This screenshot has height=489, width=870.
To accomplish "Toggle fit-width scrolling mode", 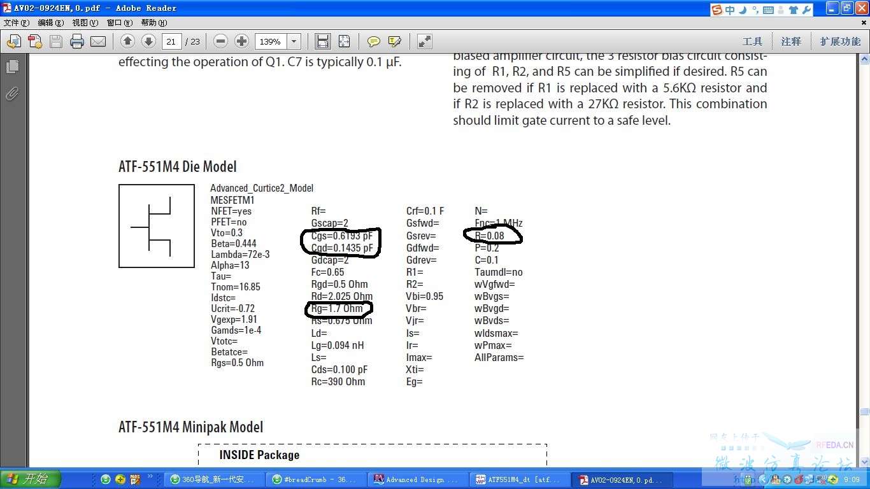I will [x=323, y=41].
